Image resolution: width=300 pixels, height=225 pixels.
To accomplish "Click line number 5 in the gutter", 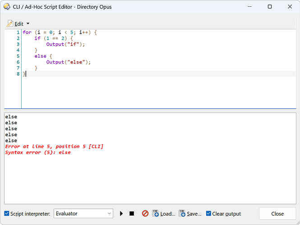I will coord(18,56).
